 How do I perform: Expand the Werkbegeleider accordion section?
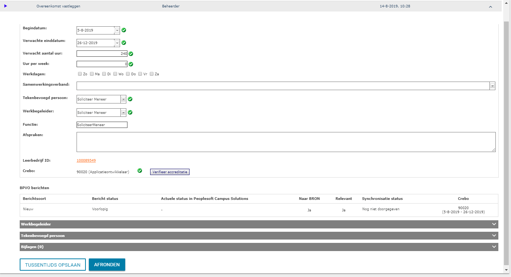pyautogui.click(x=259, y=224)
